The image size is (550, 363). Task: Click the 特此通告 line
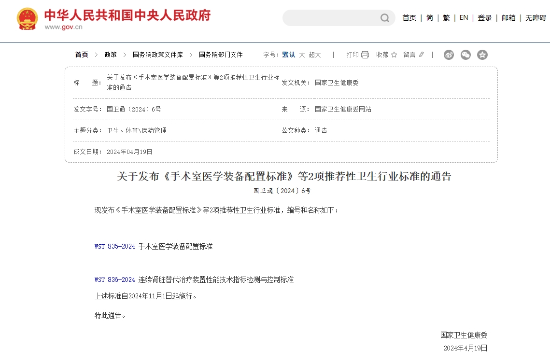pos(110,316)
